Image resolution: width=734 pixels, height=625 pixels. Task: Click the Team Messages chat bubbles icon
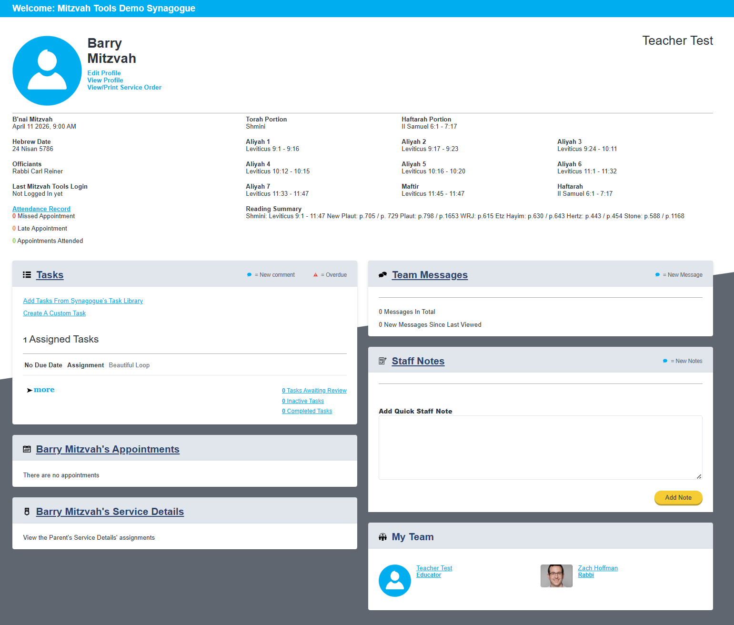[x=382, y=275]
